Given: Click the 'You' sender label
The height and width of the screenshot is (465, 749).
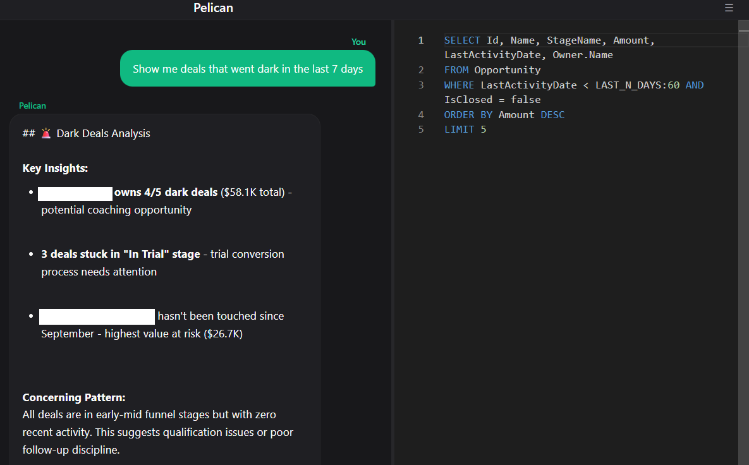Looking at the screenshot, I should [x=358, y=42].
